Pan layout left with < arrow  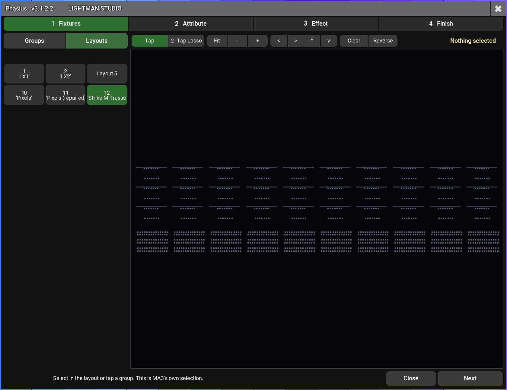pyautogui.click(x=279, y=41)
